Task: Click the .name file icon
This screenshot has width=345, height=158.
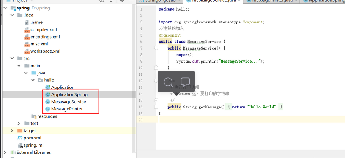Action: point(27,22)
